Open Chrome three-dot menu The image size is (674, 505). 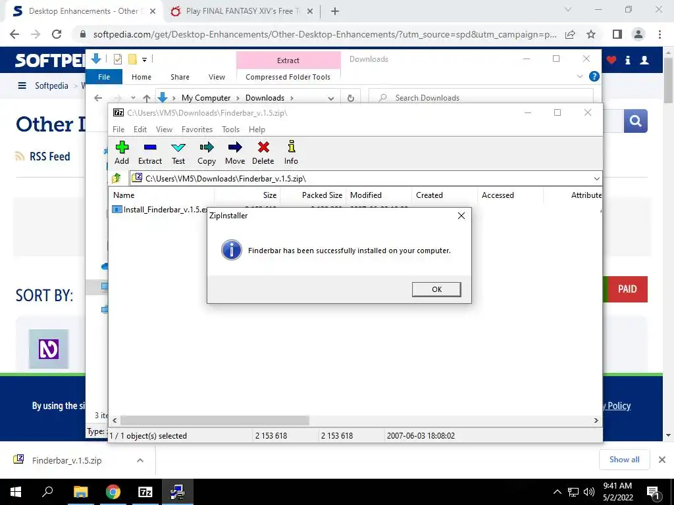(x=660, y=34)
